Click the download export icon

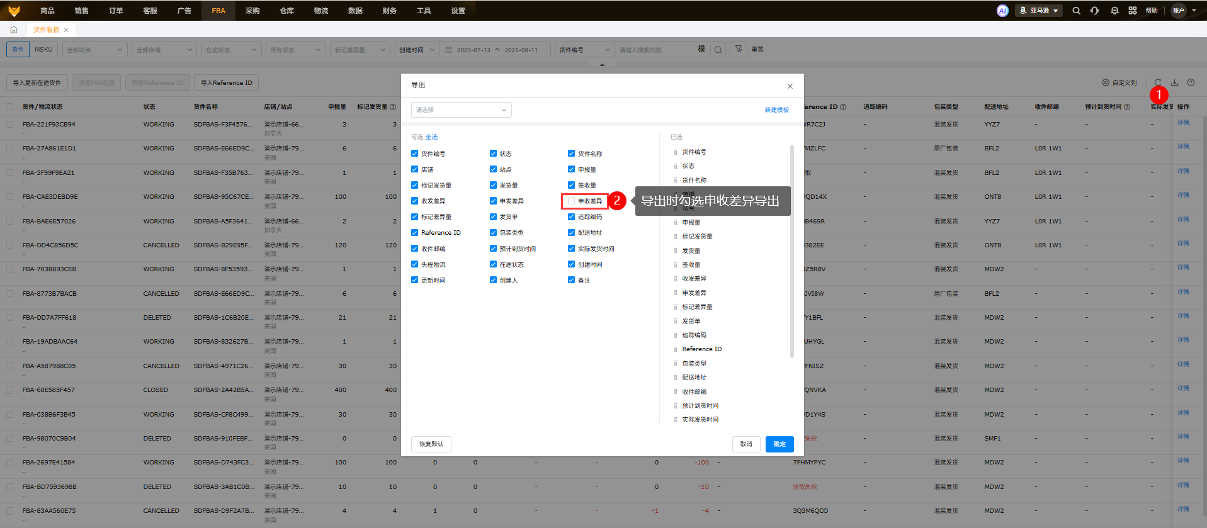[x=1174, y=82]
